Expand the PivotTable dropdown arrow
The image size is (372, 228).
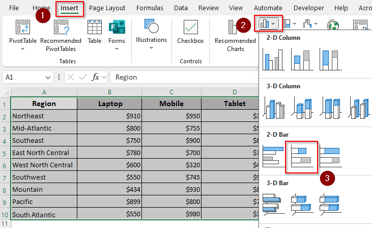coord(23,49)
